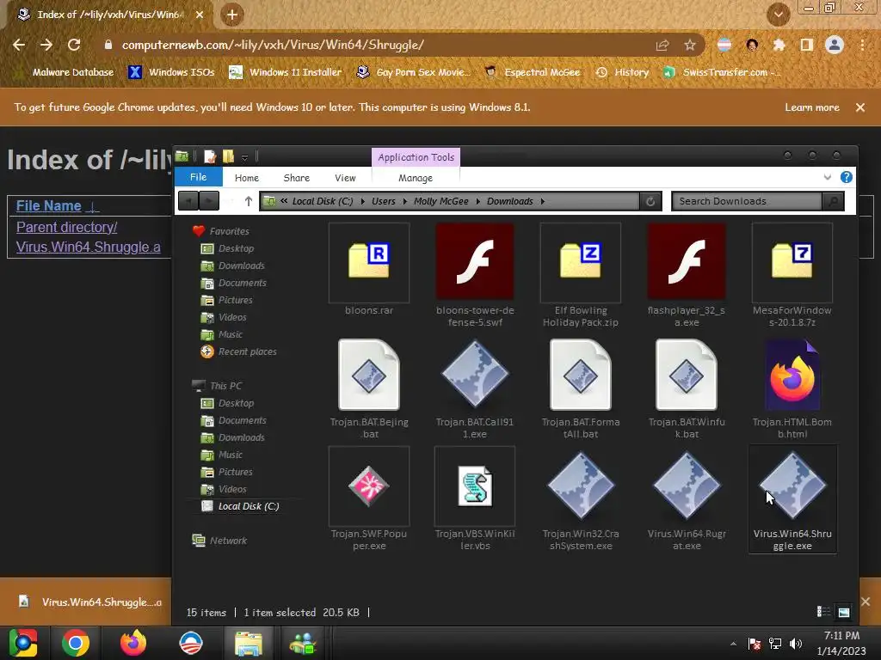Select the Trojan.Win32.CrashSystem.exe file
This screenshot has width=881, height=660.
click(581, 499)
